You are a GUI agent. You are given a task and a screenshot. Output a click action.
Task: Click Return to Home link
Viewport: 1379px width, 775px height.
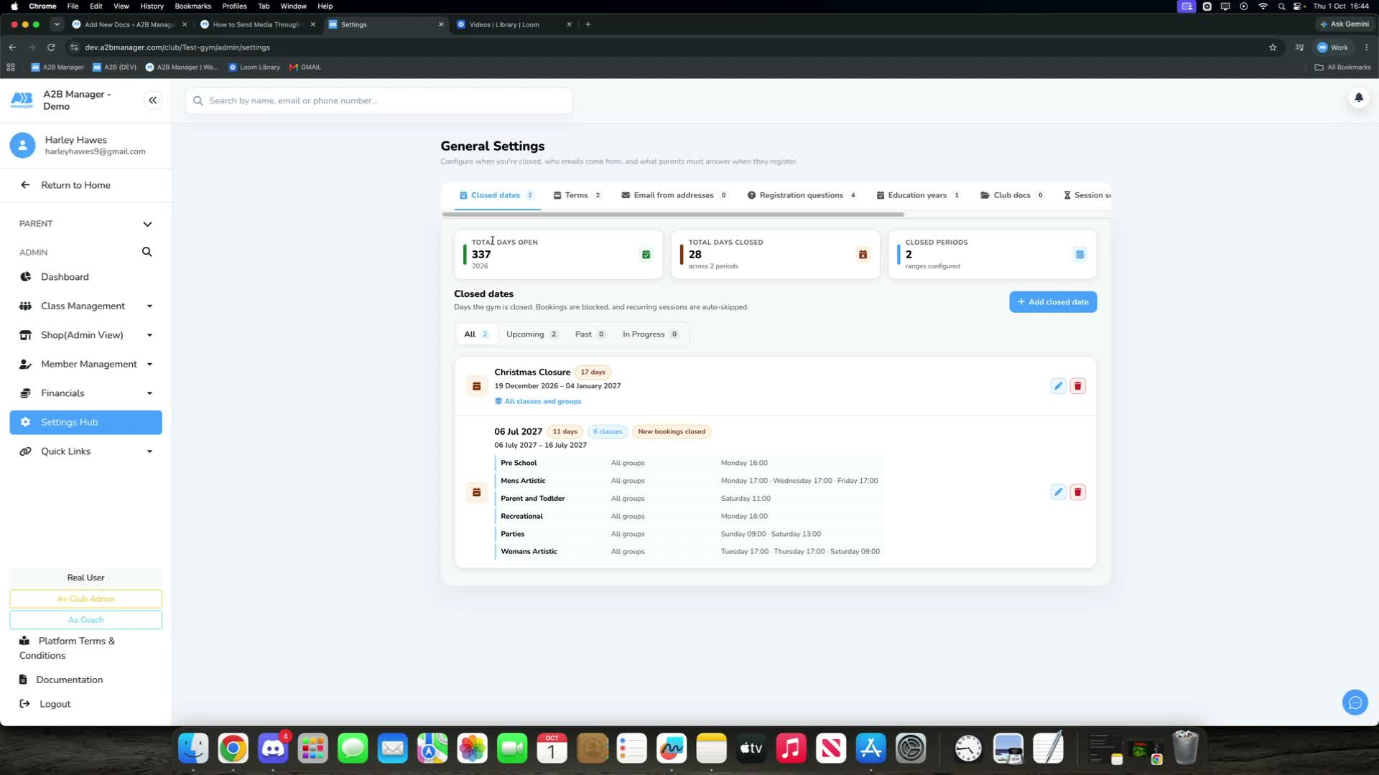tap(75, 185)
